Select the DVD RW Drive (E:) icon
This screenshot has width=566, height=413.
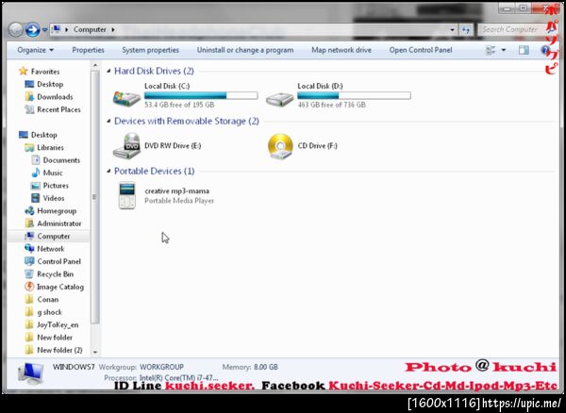(x=126, y=146)
